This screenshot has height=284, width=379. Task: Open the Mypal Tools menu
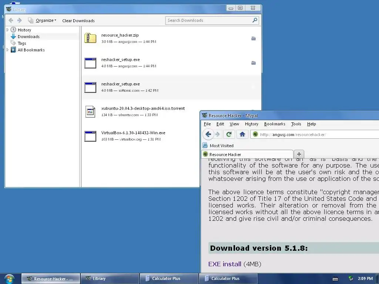click(296, 124)
